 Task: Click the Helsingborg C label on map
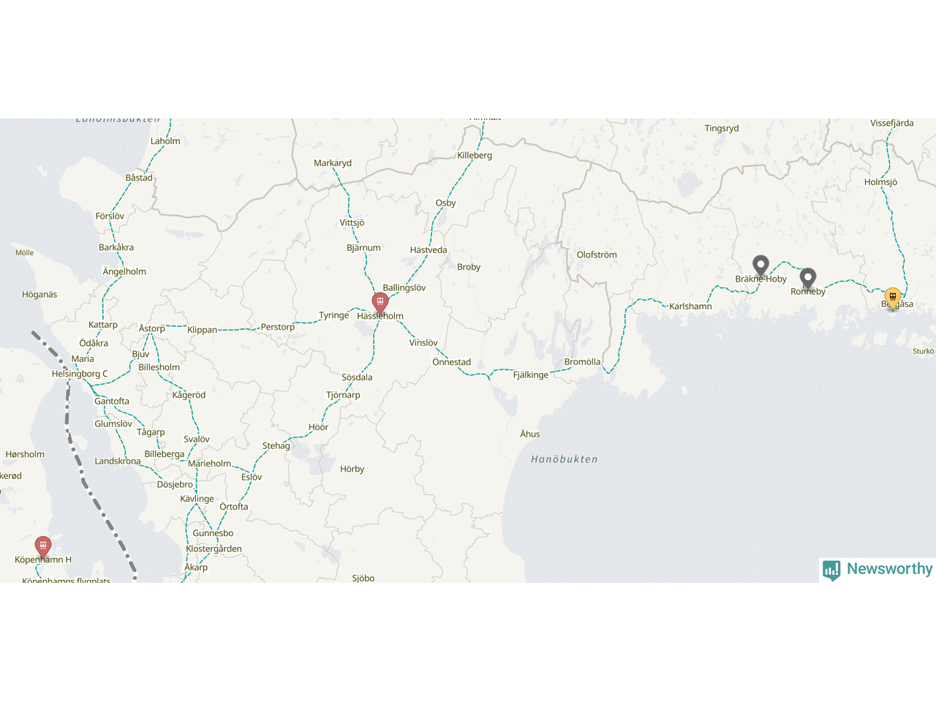tap(80, 374)
